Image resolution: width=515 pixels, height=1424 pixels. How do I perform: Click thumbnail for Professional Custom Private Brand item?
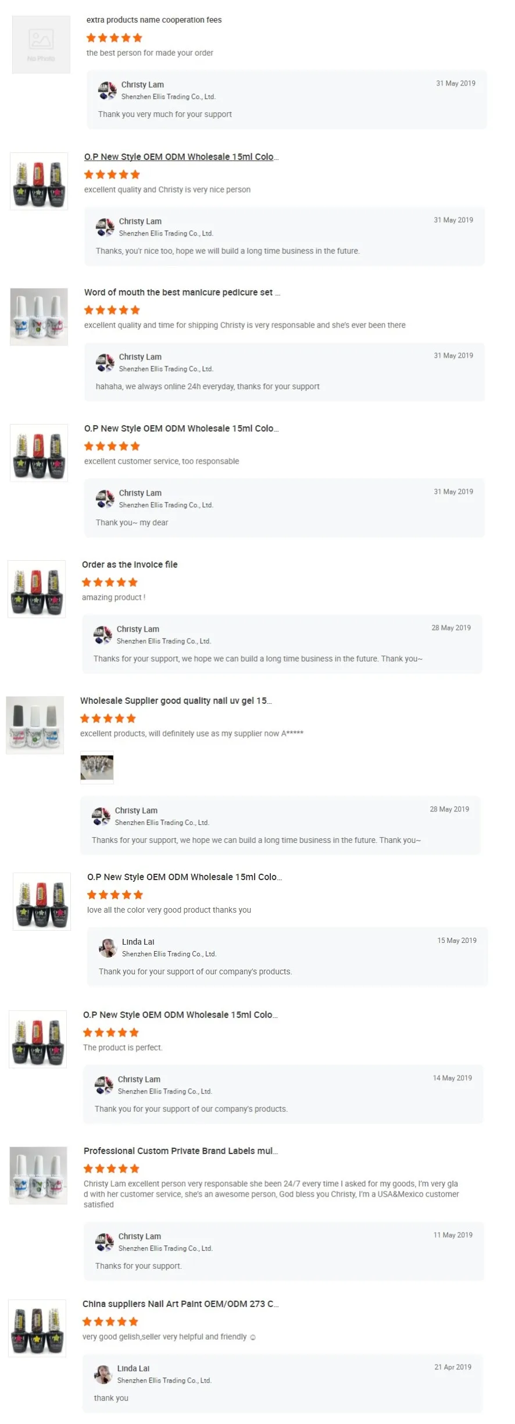point(38,1175)
